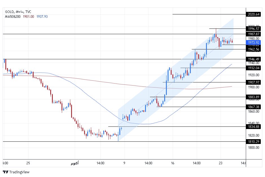265x177 pixels.
Task: Click the 1907.97 price level label
Action: (253, 82)
